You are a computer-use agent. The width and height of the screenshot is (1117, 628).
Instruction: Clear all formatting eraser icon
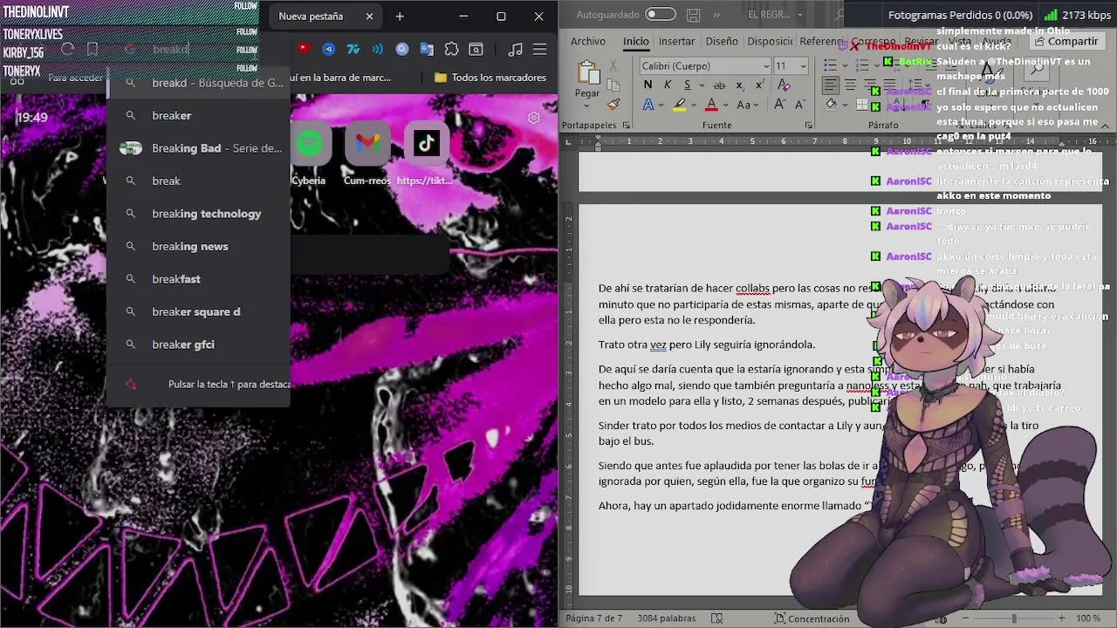point(783,85)
